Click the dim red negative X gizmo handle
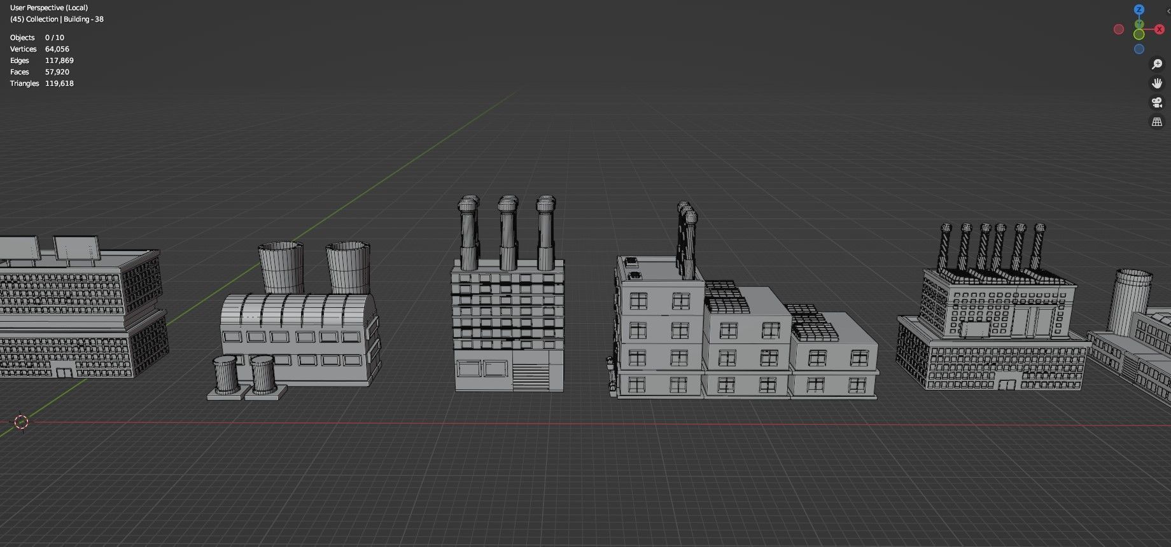1171x547 pixels. tap(1119, 29)
